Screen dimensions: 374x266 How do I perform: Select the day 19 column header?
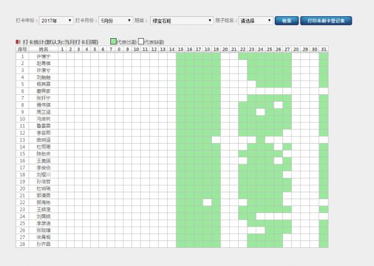tap(216, 49)
